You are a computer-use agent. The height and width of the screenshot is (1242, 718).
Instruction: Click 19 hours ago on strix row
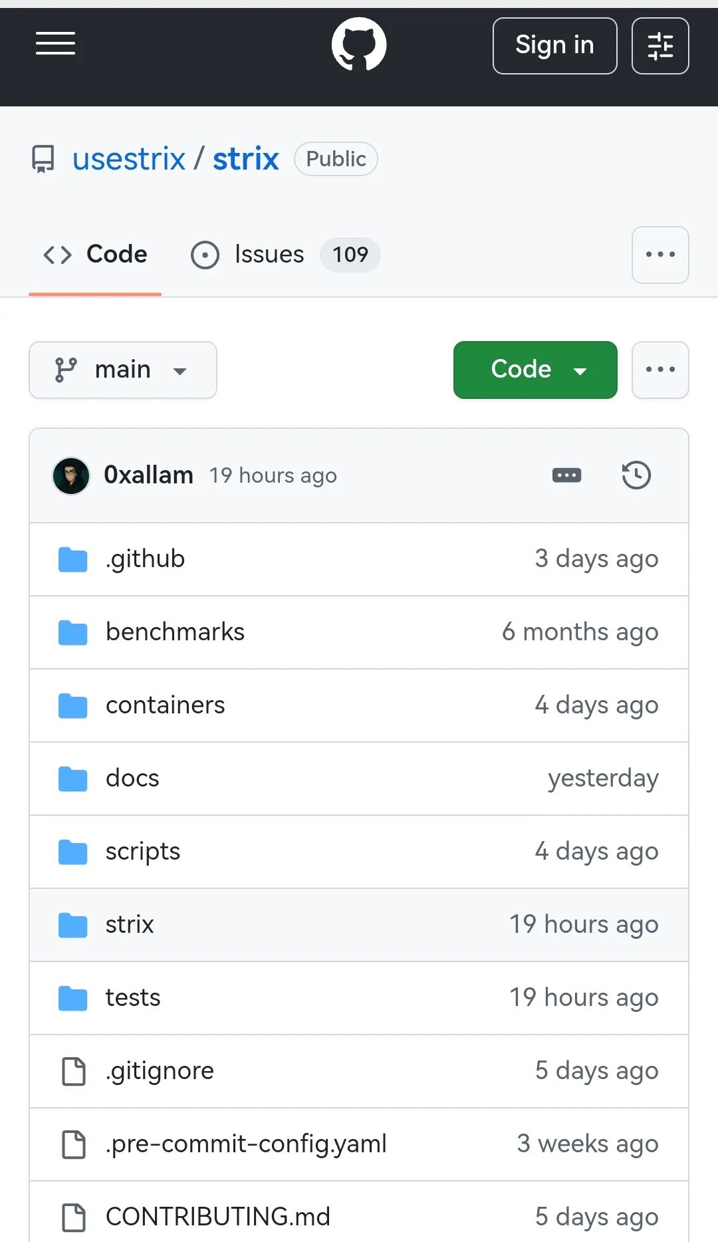(x=584, y=925)
